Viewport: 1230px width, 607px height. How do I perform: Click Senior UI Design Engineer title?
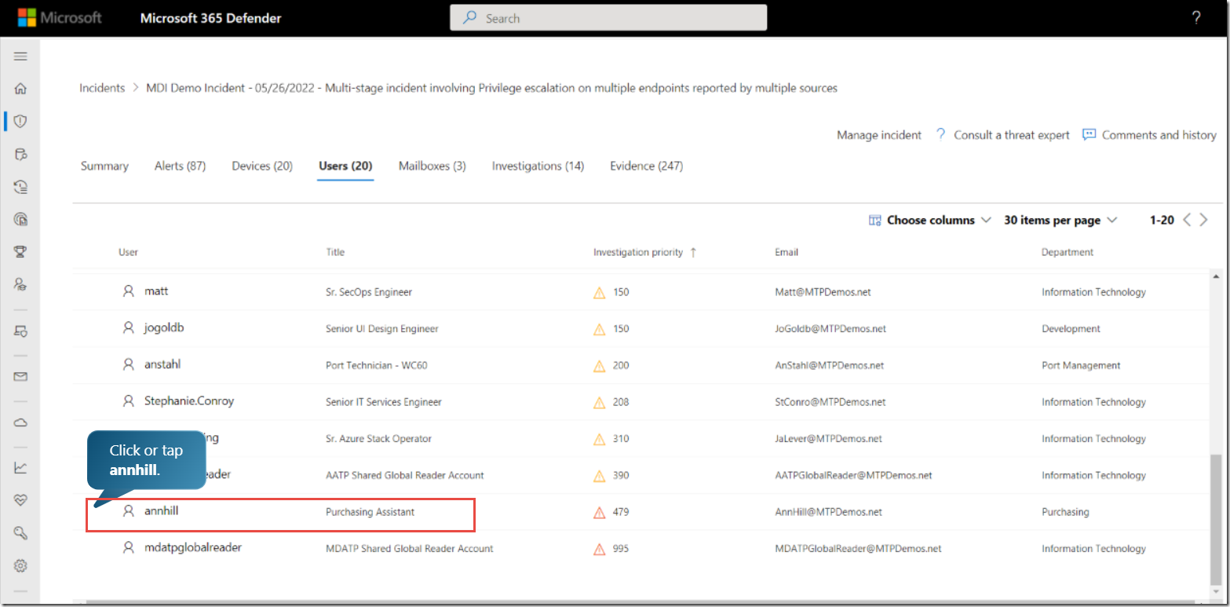[x=381, y=329]
